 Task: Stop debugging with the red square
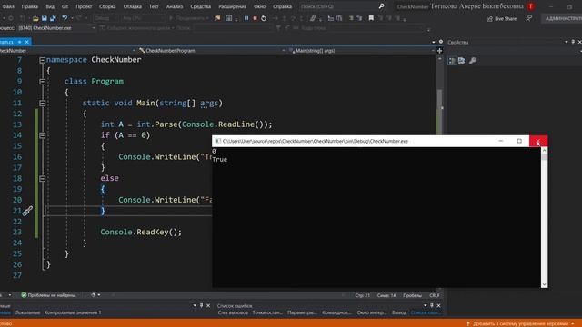pos(255,18)
